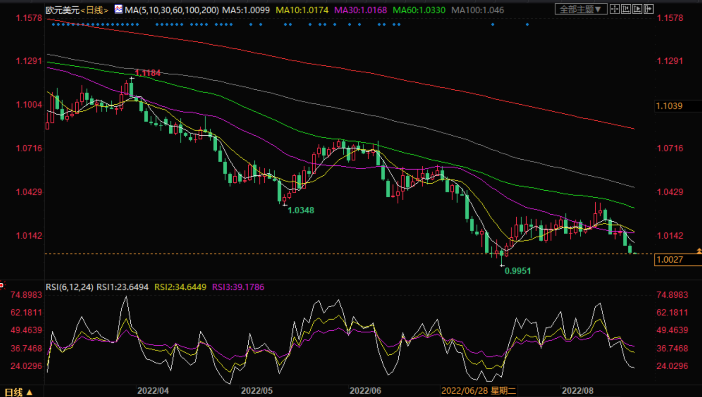Click the highlighted 2022/06/28 星期二 date label

(x=478, y=391)
